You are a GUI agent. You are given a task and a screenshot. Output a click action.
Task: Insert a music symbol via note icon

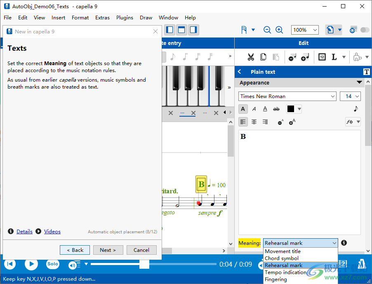[x=356, y=109]
